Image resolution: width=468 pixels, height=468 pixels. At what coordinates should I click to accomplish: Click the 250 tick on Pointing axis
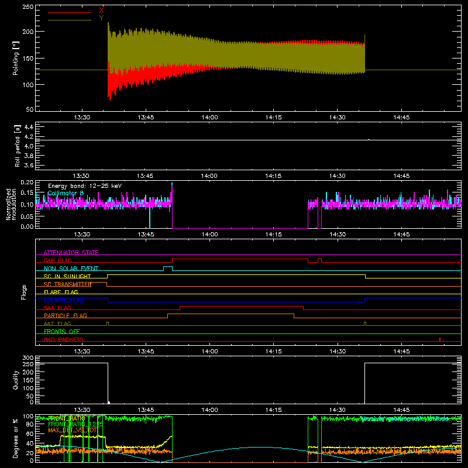(27, 6)
